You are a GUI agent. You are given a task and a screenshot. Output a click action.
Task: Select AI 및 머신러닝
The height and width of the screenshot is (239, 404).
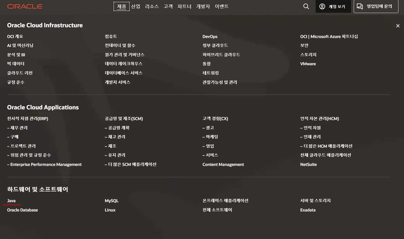pos(20,46)
